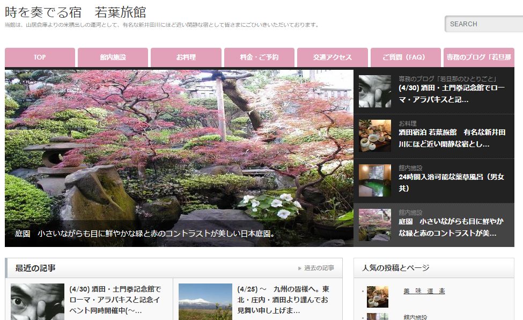
Task: Open the snowy mountain thumbnail under 最近の記事
Action: click(205, 302)
